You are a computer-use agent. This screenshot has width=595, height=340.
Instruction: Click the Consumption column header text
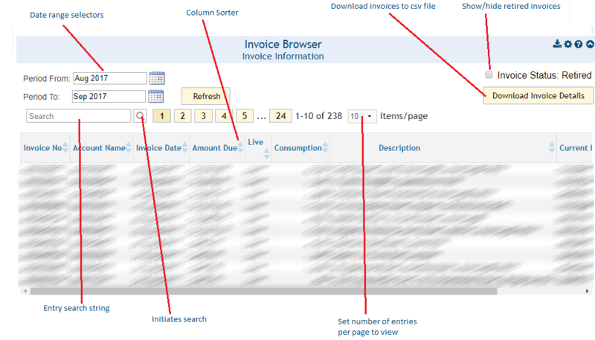click(x=298, y=148)
